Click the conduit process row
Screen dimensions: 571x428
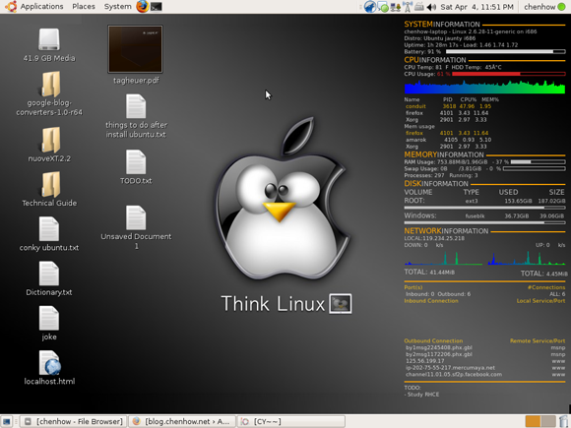448,106
